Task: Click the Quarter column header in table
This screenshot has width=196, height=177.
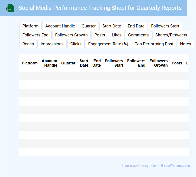Action: click(68, 63)
